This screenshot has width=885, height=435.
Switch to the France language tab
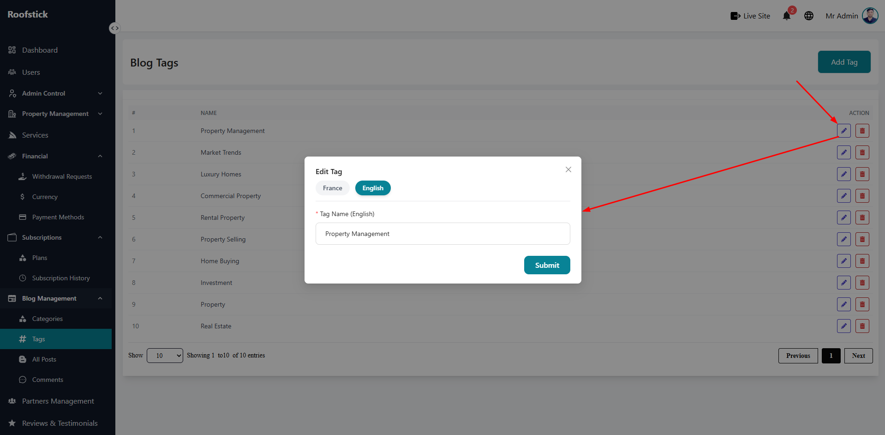pos(333,188)
